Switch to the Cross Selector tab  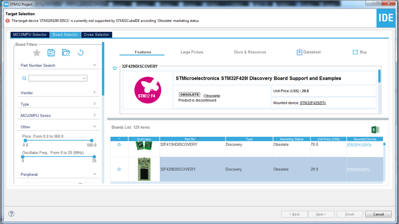click(96, 35)
